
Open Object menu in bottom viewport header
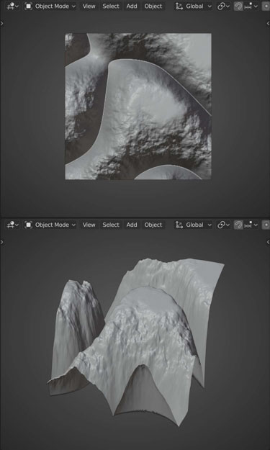tap(153, 225)
